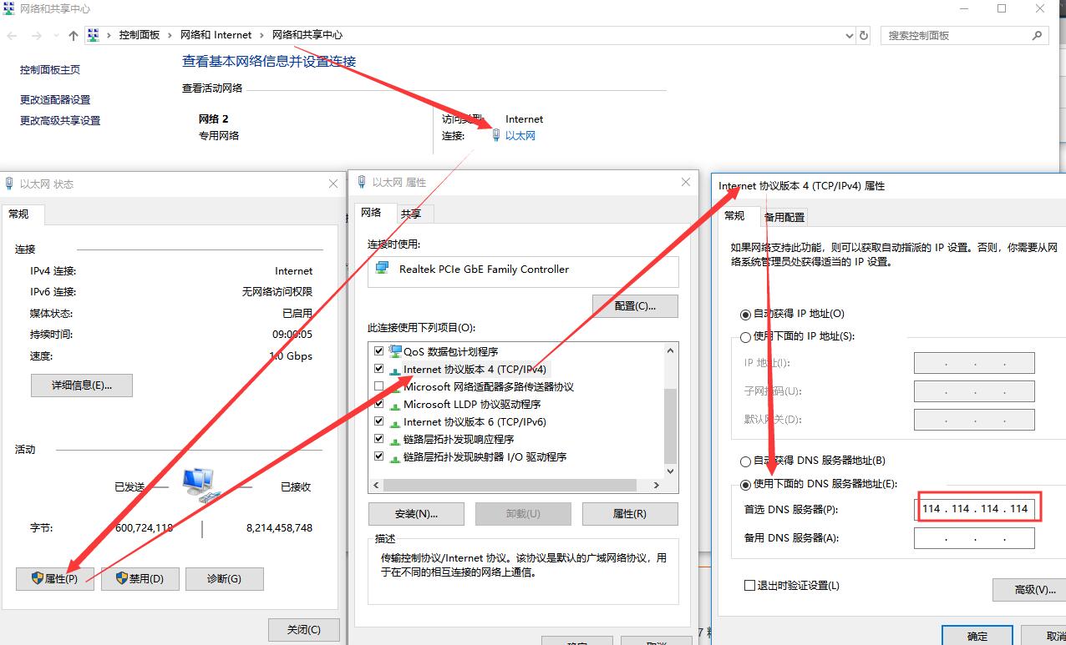Click items list horizontal scroll right arrow

click(656, 485)
